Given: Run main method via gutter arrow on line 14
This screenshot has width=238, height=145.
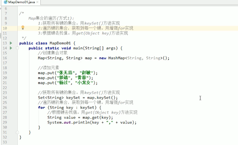Looking at the screenshot, I should click(11, 48).
